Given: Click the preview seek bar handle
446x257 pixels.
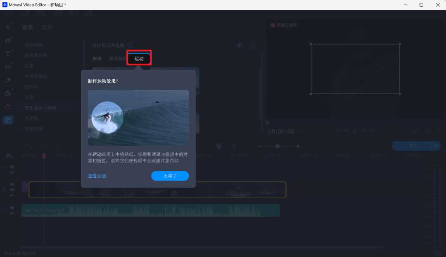Looking at the screenshot, I should coord(267,123).
